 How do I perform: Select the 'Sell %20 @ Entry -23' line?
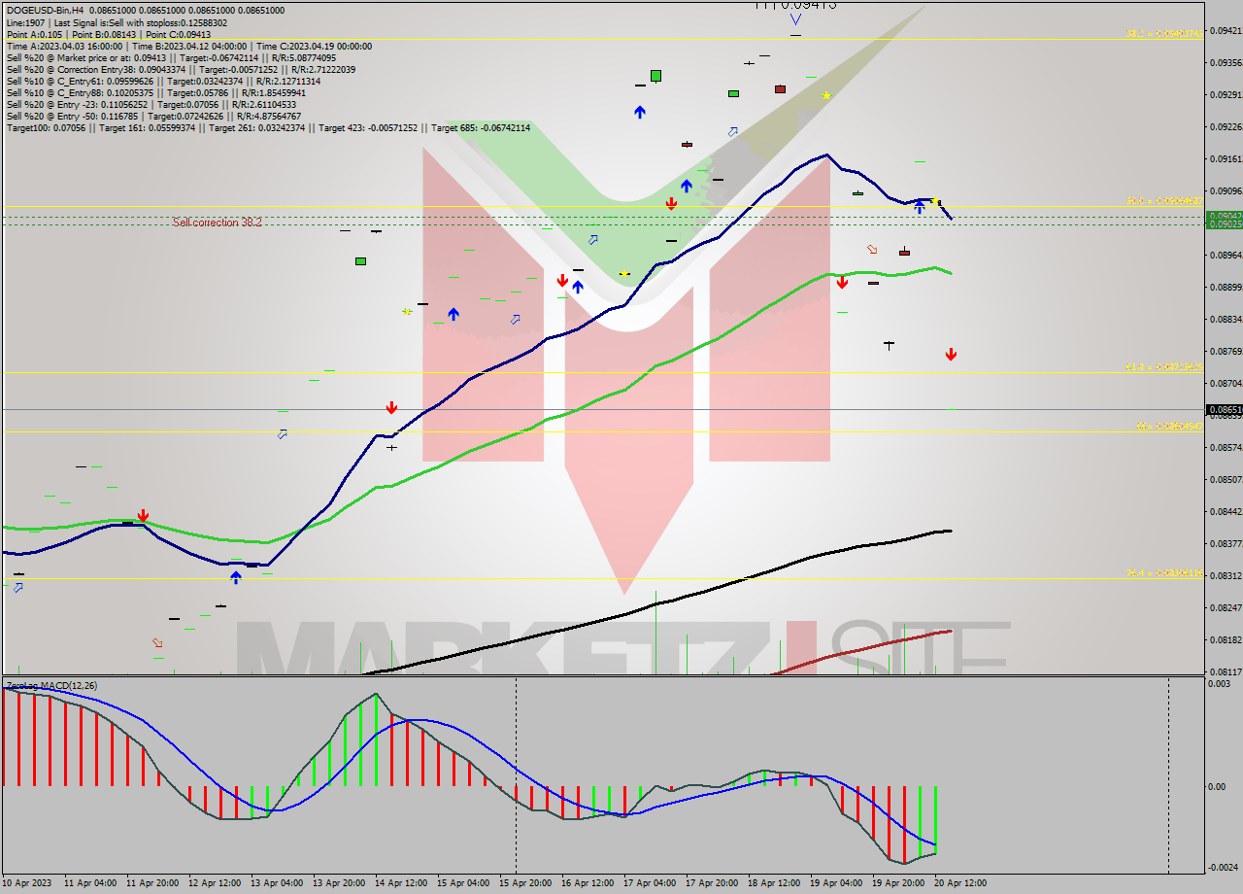coord(151,104)
